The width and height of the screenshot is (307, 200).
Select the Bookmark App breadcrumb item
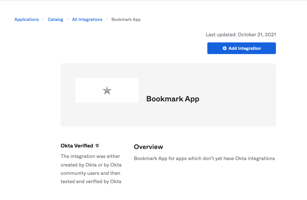(126, 19)
